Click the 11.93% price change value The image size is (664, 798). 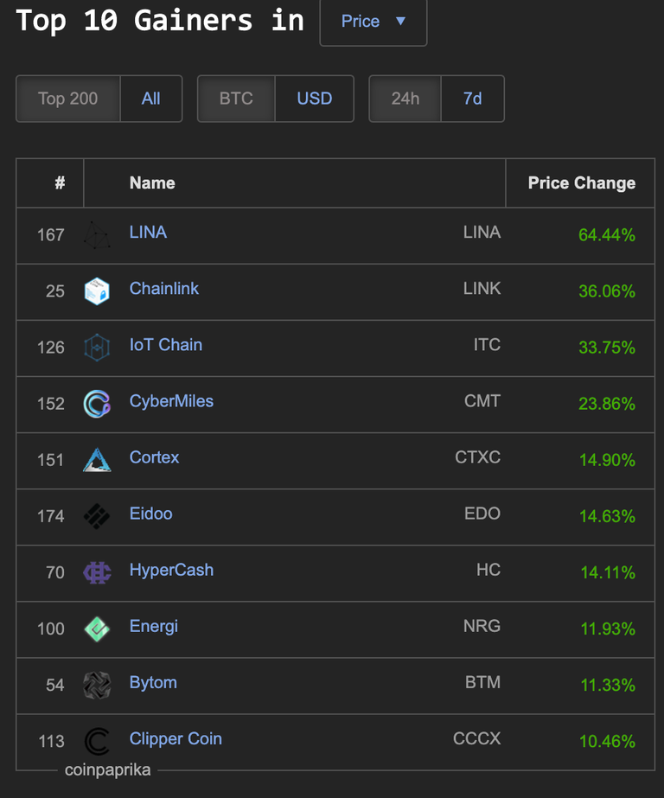608,629
